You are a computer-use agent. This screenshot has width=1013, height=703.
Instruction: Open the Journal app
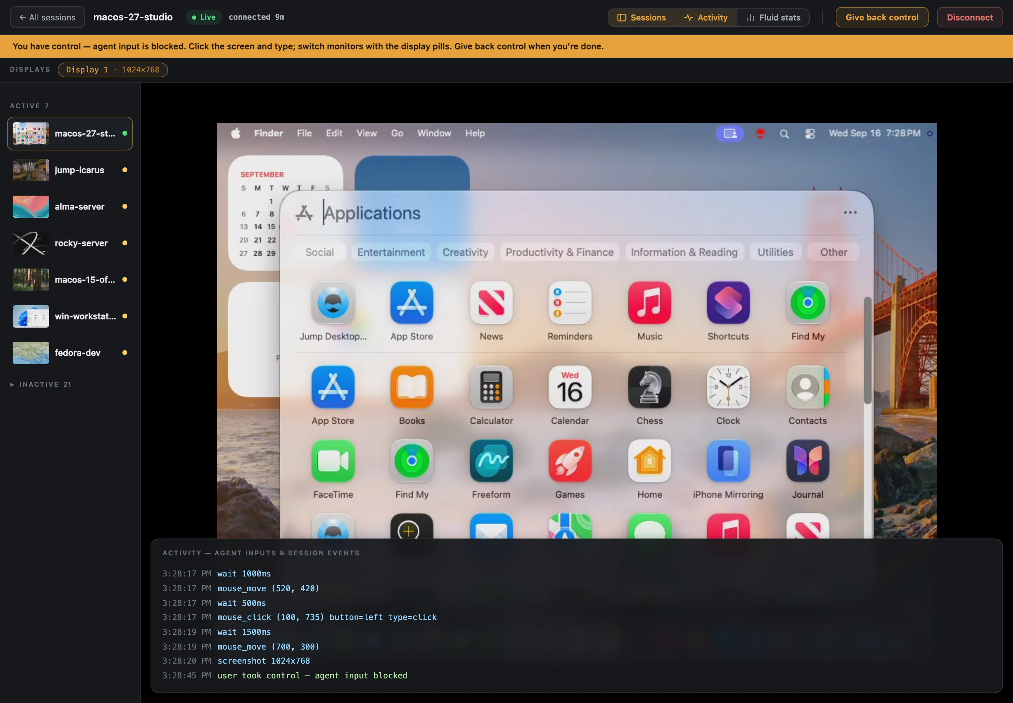click(x=808, y=461)
